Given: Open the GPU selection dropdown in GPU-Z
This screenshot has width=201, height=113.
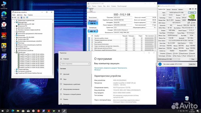Looking at the screenshot, I should point(169,59).
